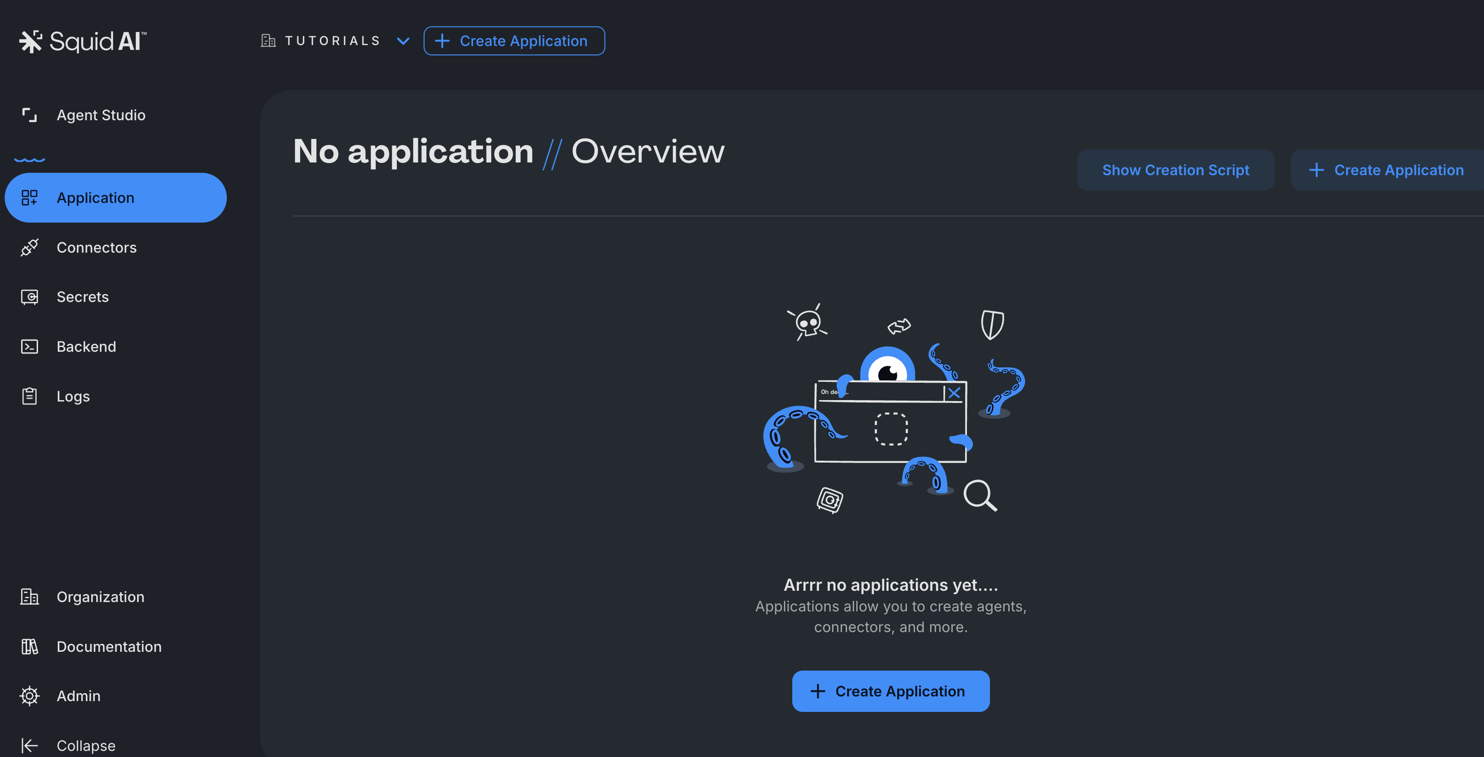Viewport: 1484px width, 757px height.
Task: Open Secrets using its key icon
Action: pyautogui.click(x=30, y=297)
